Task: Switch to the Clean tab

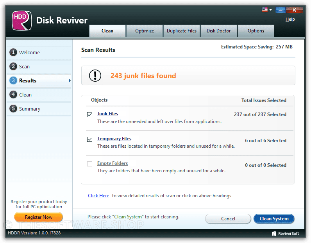Action: [x=107, y=31]
